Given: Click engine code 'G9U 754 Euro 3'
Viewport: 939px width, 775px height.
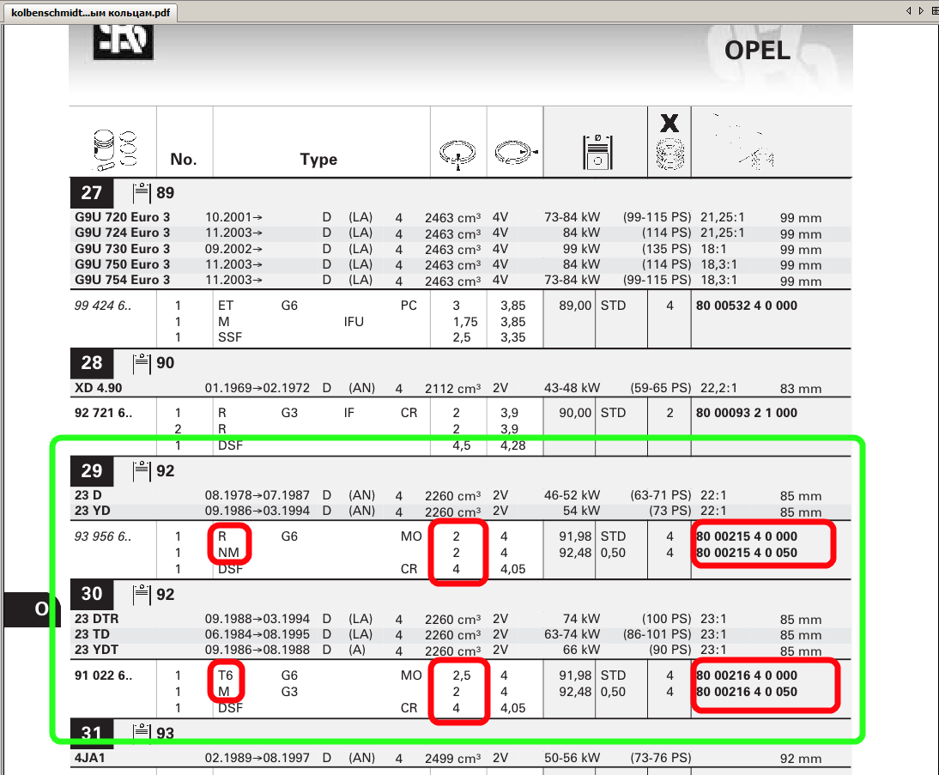Looking at the screenshot, I should point(122,281).
